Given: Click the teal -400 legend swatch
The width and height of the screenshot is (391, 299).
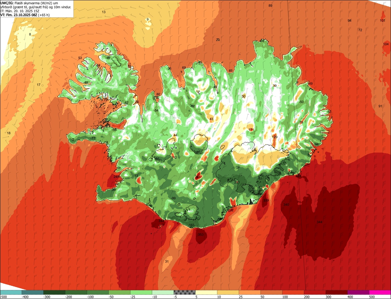Looking at the screenshot, I should (32, 292).
